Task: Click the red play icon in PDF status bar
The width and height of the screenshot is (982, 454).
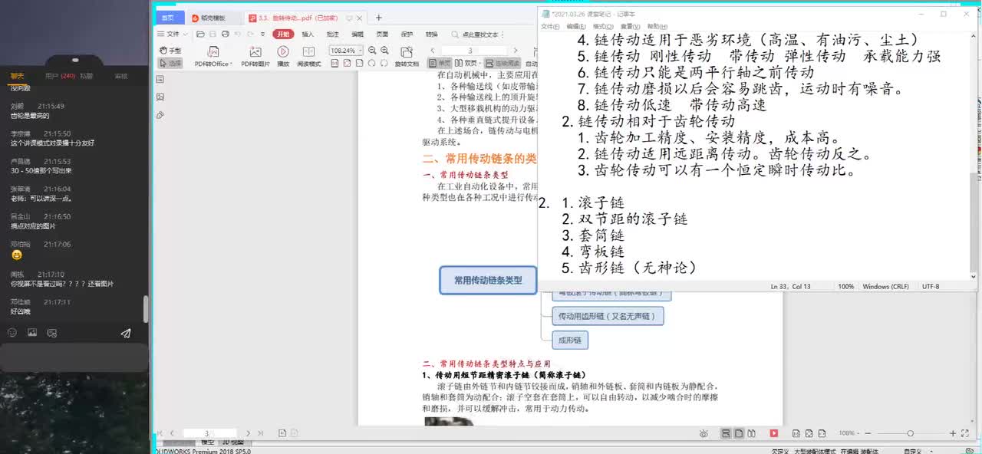Action: pyautogui.click(x=774, y=433)
